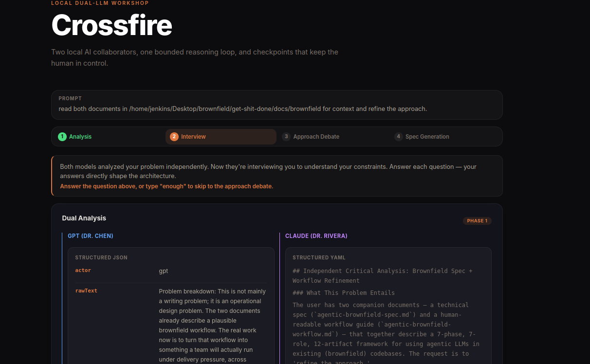590x364 pixels.
Task: Click the step 4 number badge
Action: click(399, 137)
